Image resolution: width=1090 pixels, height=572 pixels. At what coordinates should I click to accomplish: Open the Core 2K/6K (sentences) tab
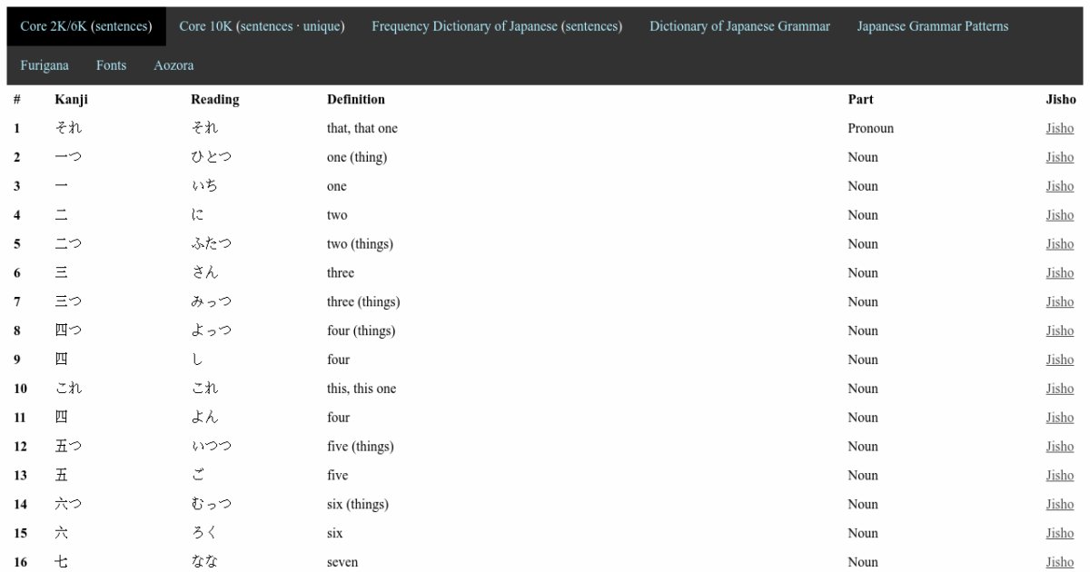(86, 26)
